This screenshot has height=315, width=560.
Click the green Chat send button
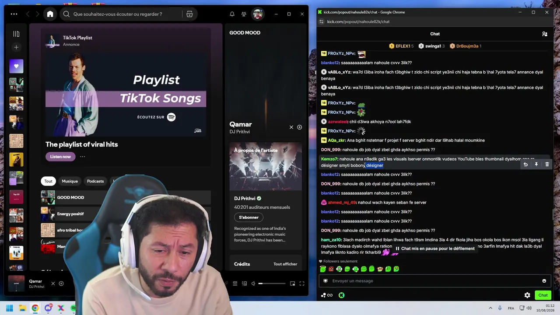click(x=543, y=295)
